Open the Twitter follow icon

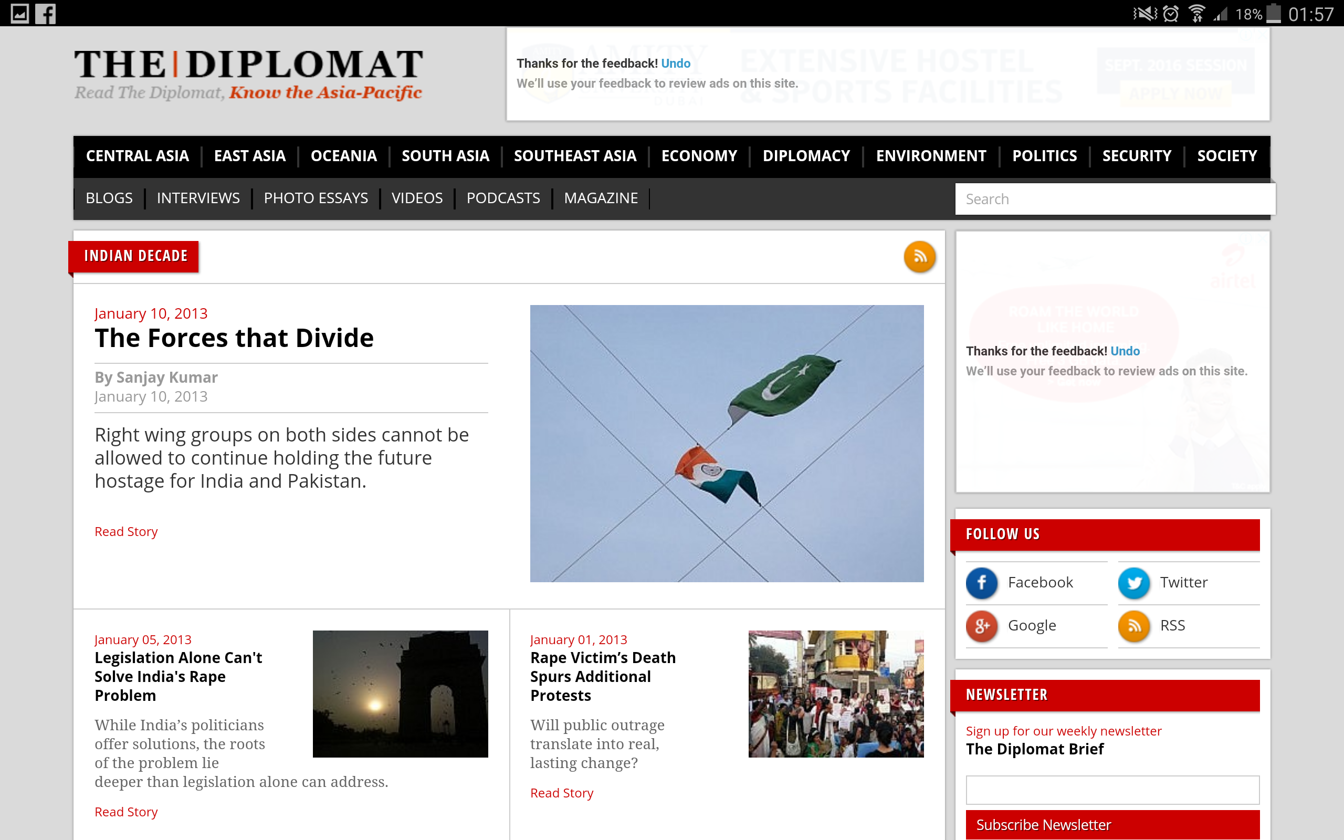(1133, 583)
